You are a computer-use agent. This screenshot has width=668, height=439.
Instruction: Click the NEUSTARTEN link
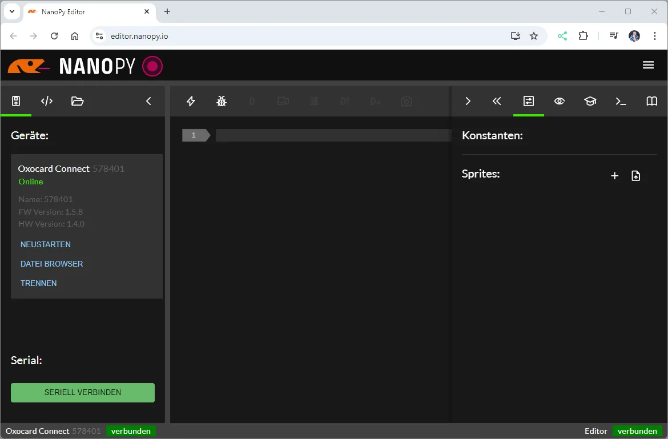click(x=46, y=244)
